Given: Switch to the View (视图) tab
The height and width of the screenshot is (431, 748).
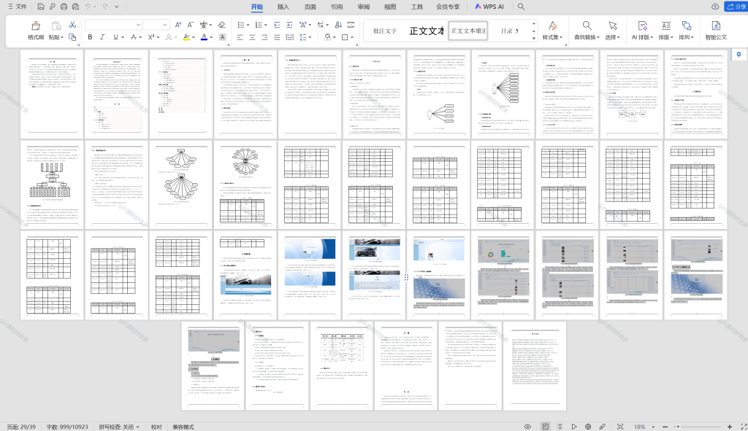Looking at the screenshot, I should pyautogui.click(x=390, y=7).
